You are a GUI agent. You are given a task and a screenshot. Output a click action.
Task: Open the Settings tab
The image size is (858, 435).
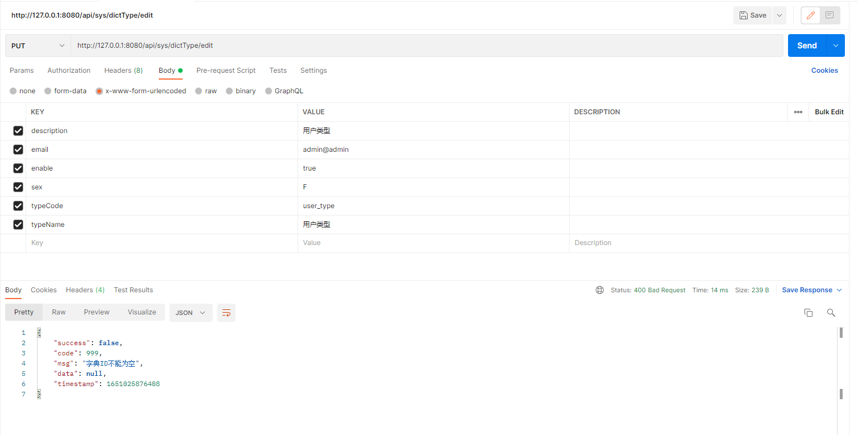tap(313, 71)
